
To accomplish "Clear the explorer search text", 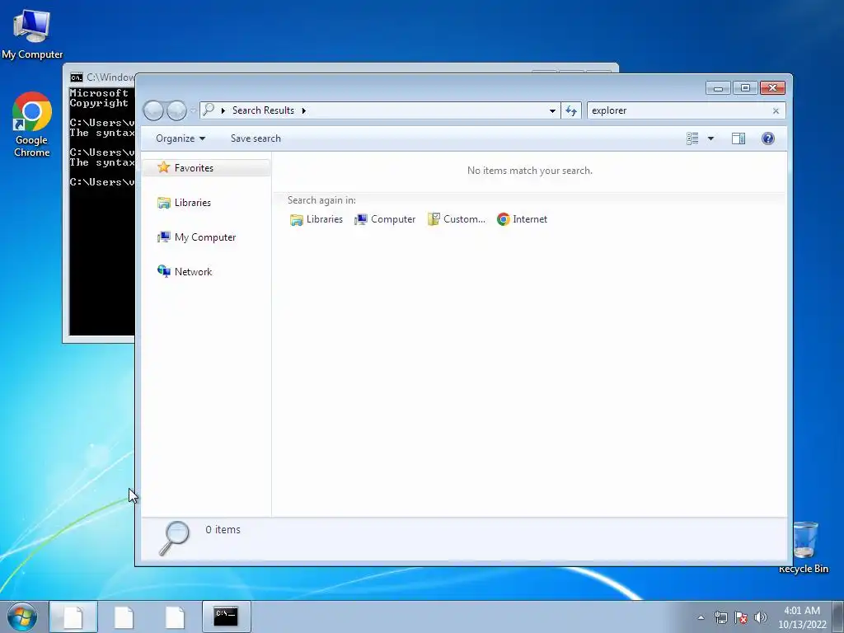I will pos(776,111).
